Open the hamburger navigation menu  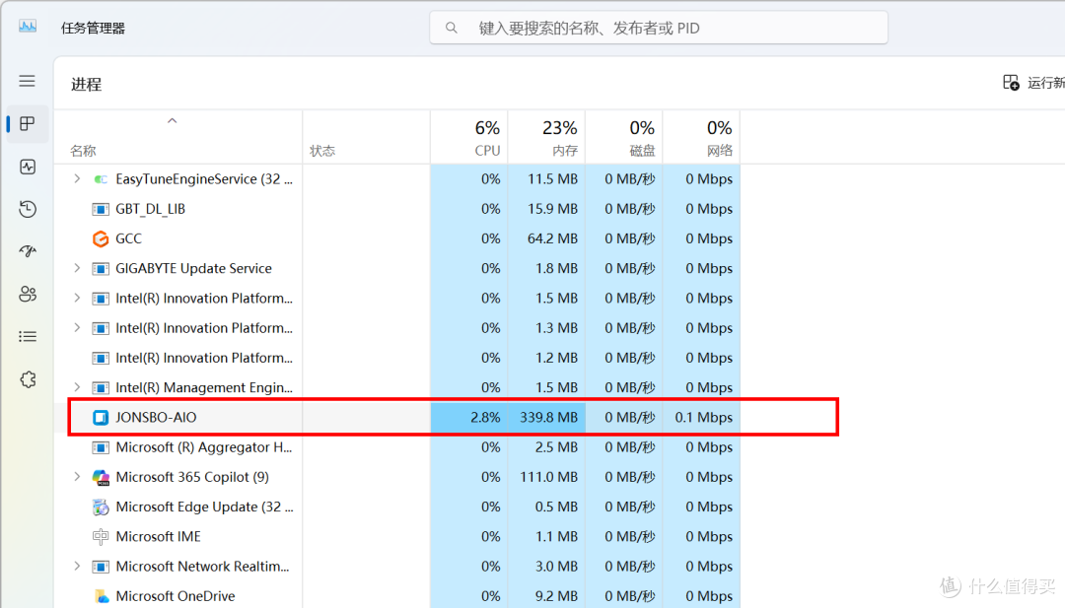(x=28, y=82)
